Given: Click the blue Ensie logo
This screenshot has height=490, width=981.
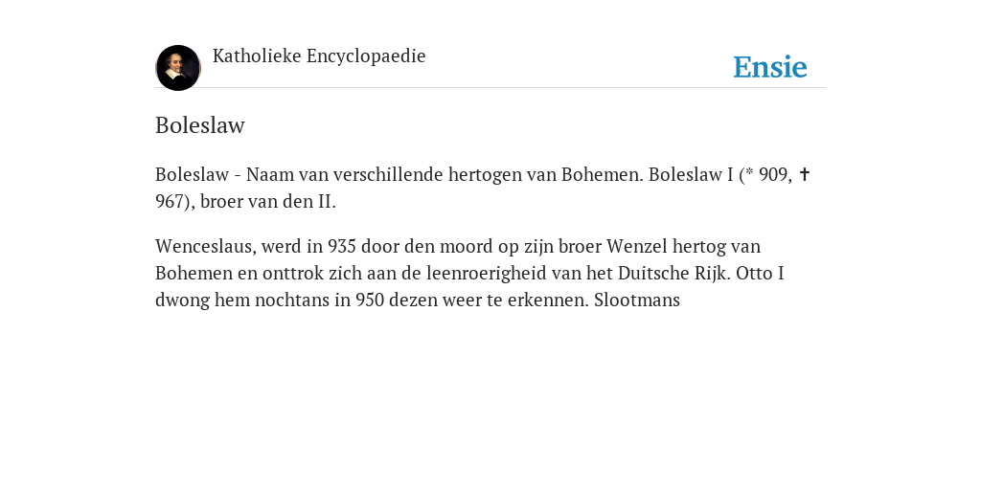Looking at the screenshot, I should [769, 67].
